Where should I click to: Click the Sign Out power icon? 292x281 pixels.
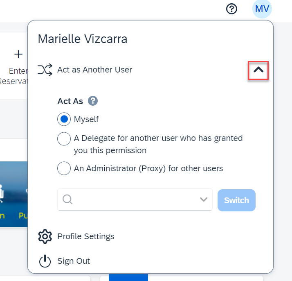[45, 261]
